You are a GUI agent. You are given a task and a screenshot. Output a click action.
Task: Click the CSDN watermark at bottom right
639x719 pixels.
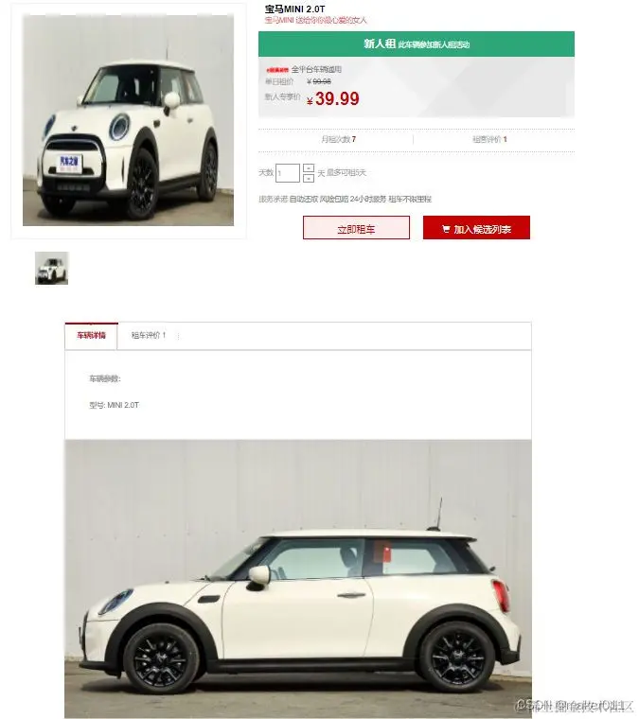point(576,705)
